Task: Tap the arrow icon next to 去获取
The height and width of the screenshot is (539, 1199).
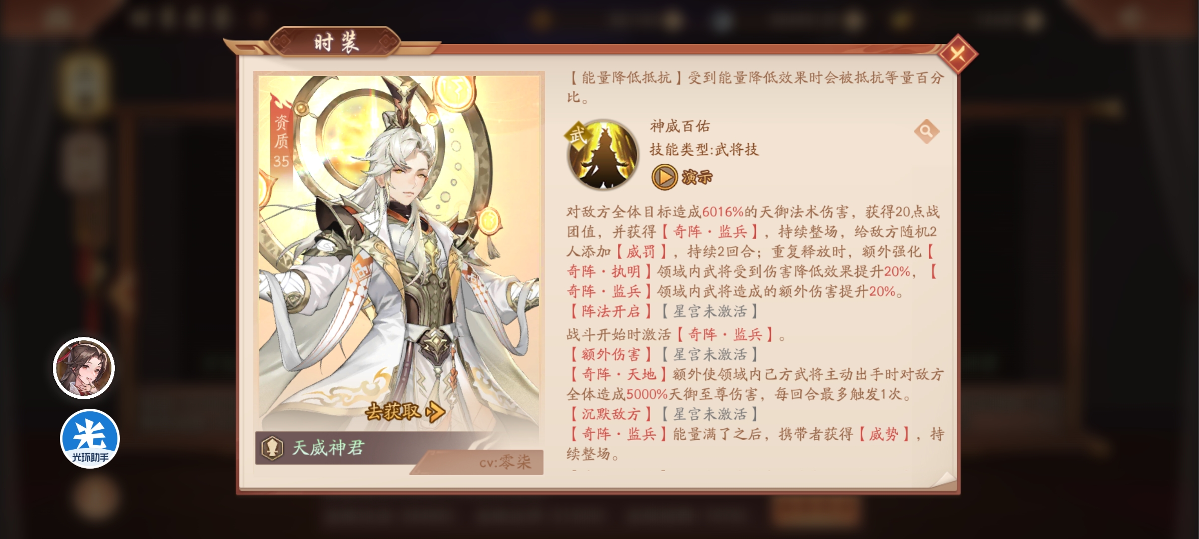Action: (435, 412)
